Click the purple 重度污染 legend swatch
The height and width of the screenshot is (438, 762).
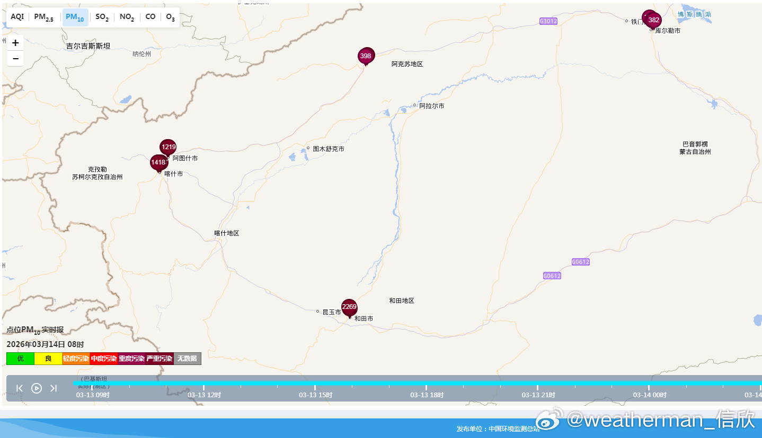click(131, 359)
